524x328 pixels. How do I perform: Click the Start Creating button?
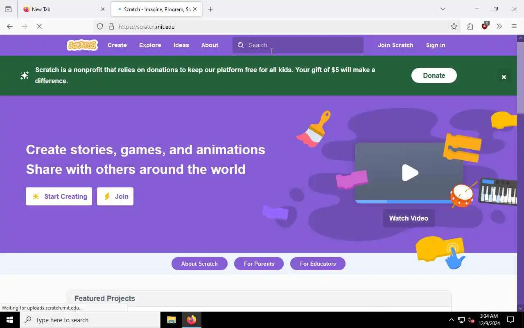[x=59, y=196]
